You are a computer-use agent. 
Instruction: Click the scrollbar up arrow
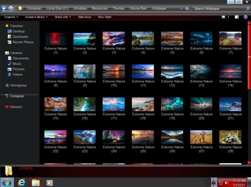click(249, 23)
